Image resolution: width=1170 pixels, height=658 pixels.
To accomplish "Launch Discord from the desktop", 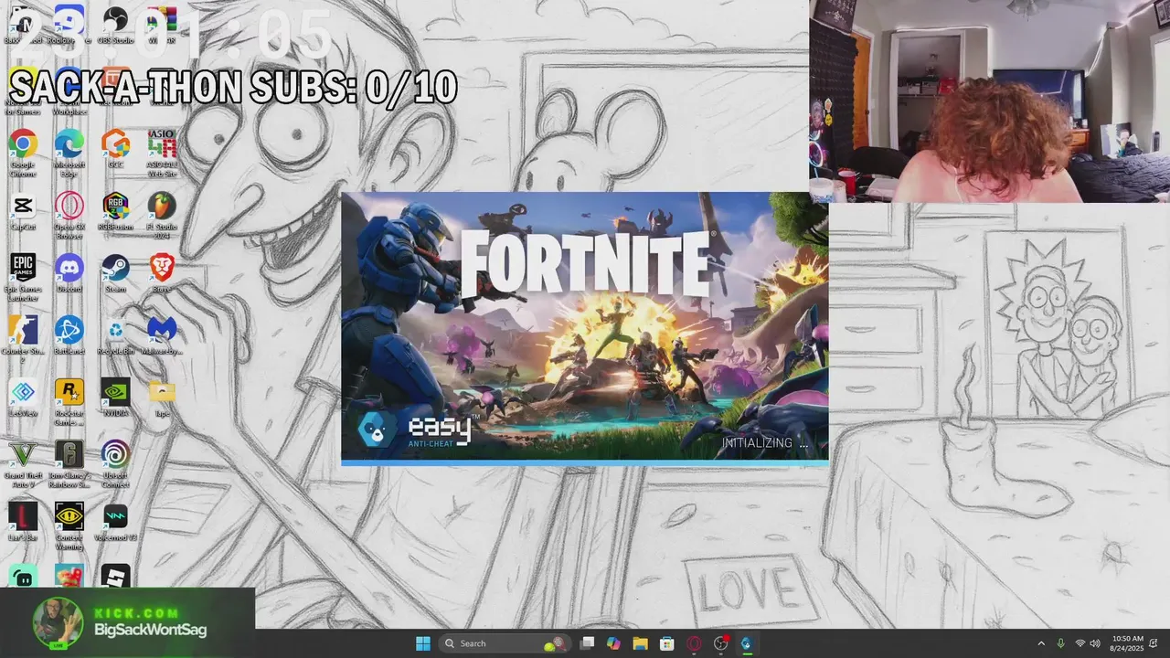I will coord(69,273).
